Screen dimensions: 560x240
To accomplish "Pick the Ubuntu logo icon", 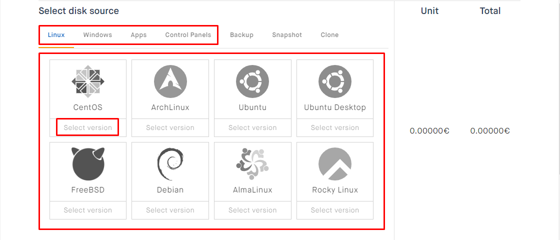I will coord(252,82).
